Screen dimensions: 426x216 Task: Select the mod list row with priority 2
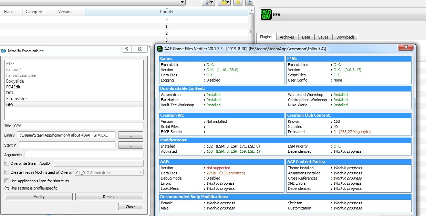(124, 33)
